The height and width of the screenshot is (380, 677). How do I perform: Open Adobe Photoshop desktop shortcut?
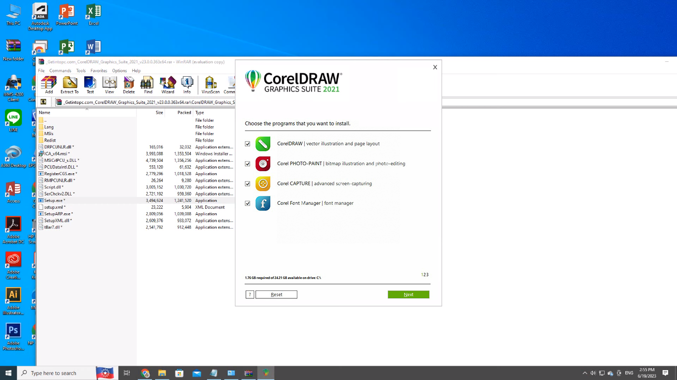tap(13, 336)
